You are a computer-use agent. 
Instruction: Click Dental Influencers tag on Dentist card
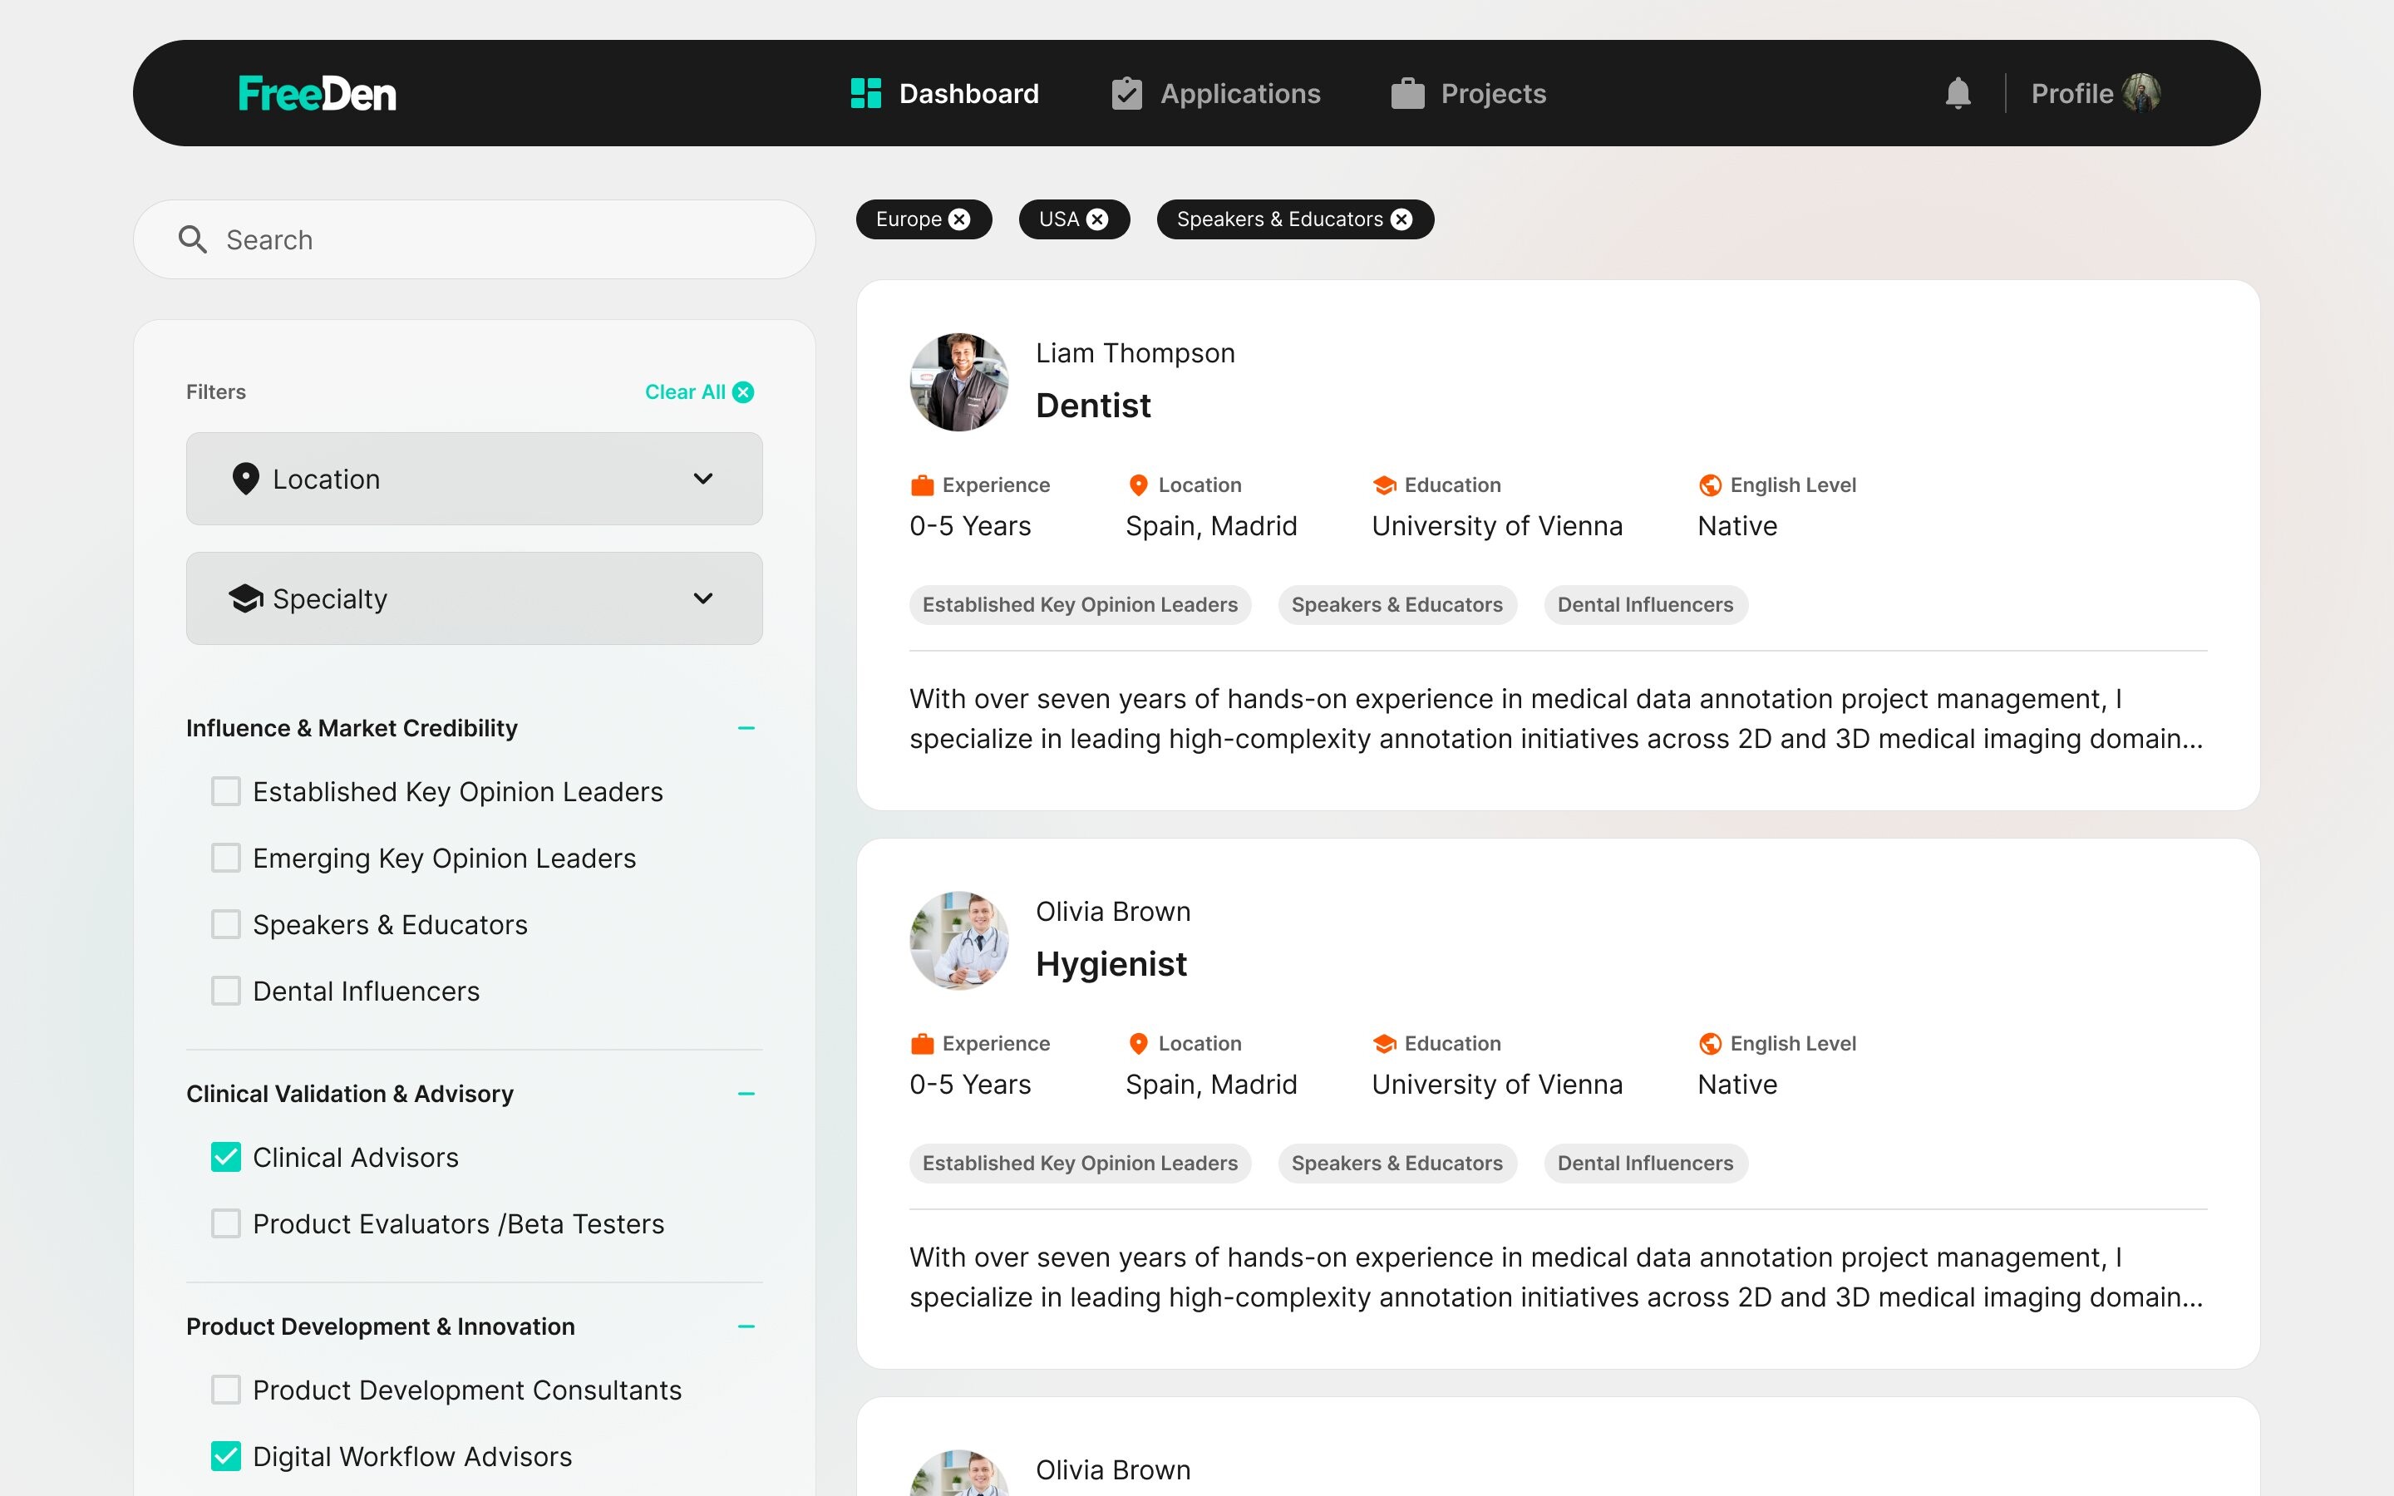(x=1645, y=604)
